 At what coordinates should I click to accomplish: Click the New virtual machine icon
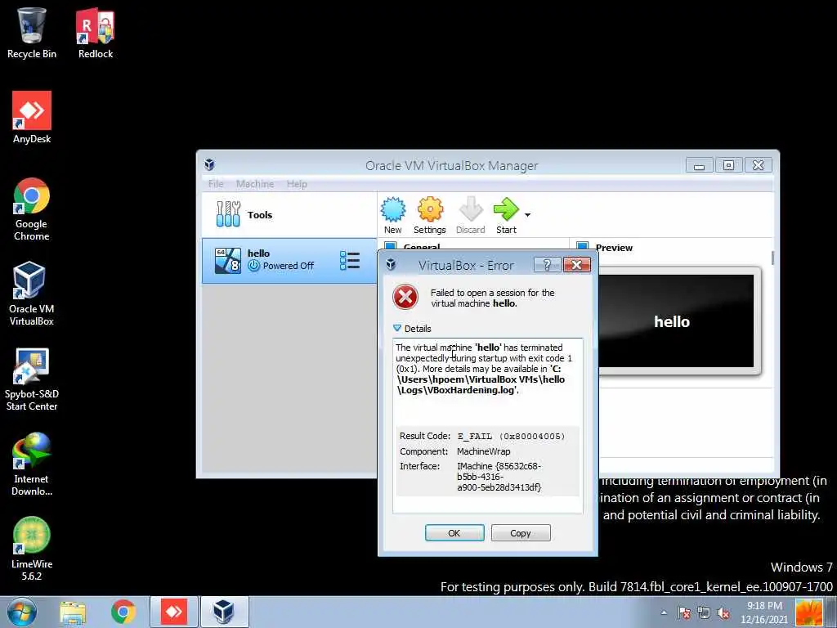click(x=393, y=215)
